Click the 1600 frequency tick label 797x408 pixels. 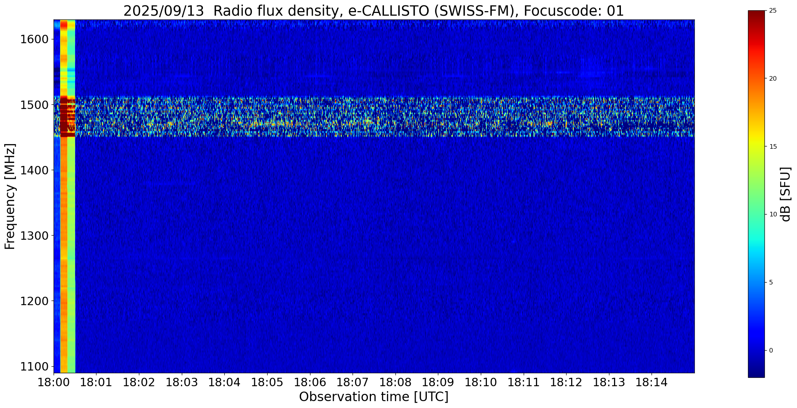click(34, 39)
